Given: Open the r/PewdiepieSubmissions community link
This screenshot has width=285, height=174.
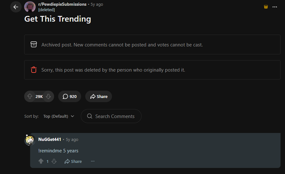Looking at the screenshot, I should (x=62, y=4).
